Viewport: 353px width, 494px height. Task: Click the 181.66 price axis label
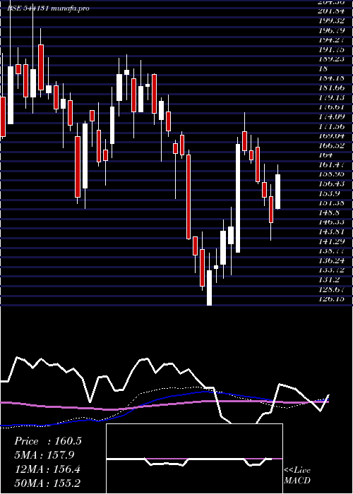[332, 88]
